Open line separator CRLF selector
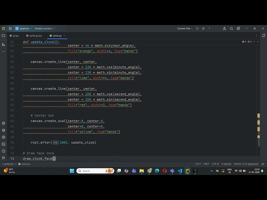The width and height of the screenshot is (267, 200). click(206, 164)
